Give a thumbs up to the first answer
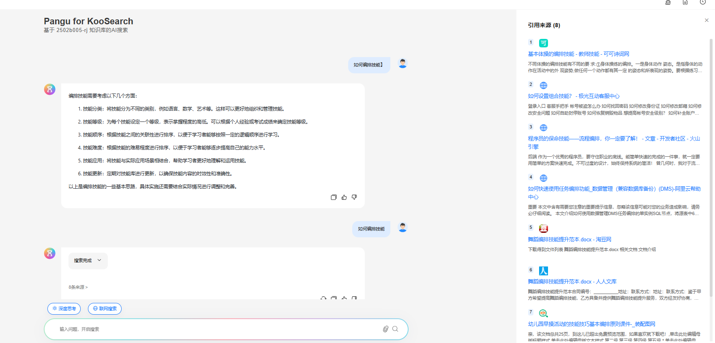Viewport: 715px width, 343px height. [x=344, y=197]
